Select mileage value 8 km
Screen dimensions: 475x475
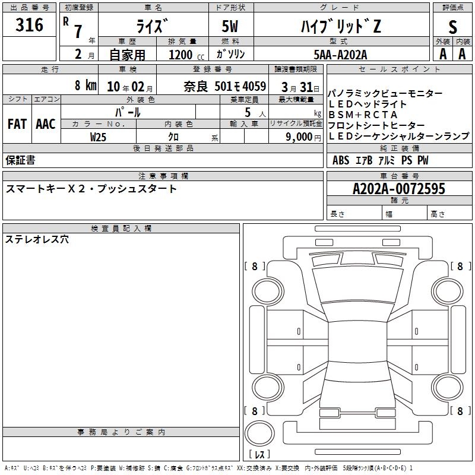pyautogui.click(x=85, y=85)
